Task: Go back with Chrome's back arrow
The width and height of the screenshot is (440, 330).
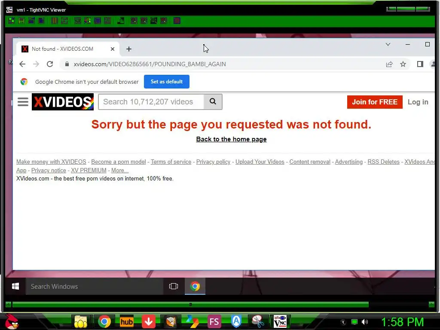Action: click(22, 64)
